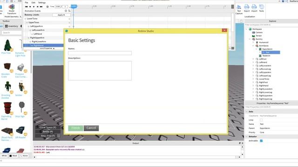Select Stop Sign model in Toolbox
The width and height of the screenshot is (298, 167).
[x=21, y=107]
